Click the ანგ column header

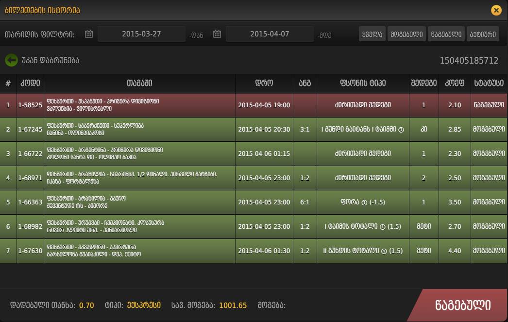(305, 83)
